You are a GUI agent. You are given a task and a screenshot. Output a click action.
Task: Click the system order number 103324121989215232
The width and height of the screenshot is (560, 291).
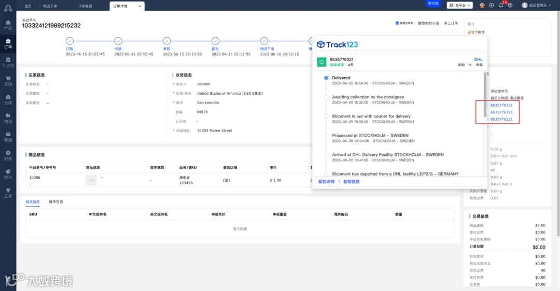click(x=51, y=26)
